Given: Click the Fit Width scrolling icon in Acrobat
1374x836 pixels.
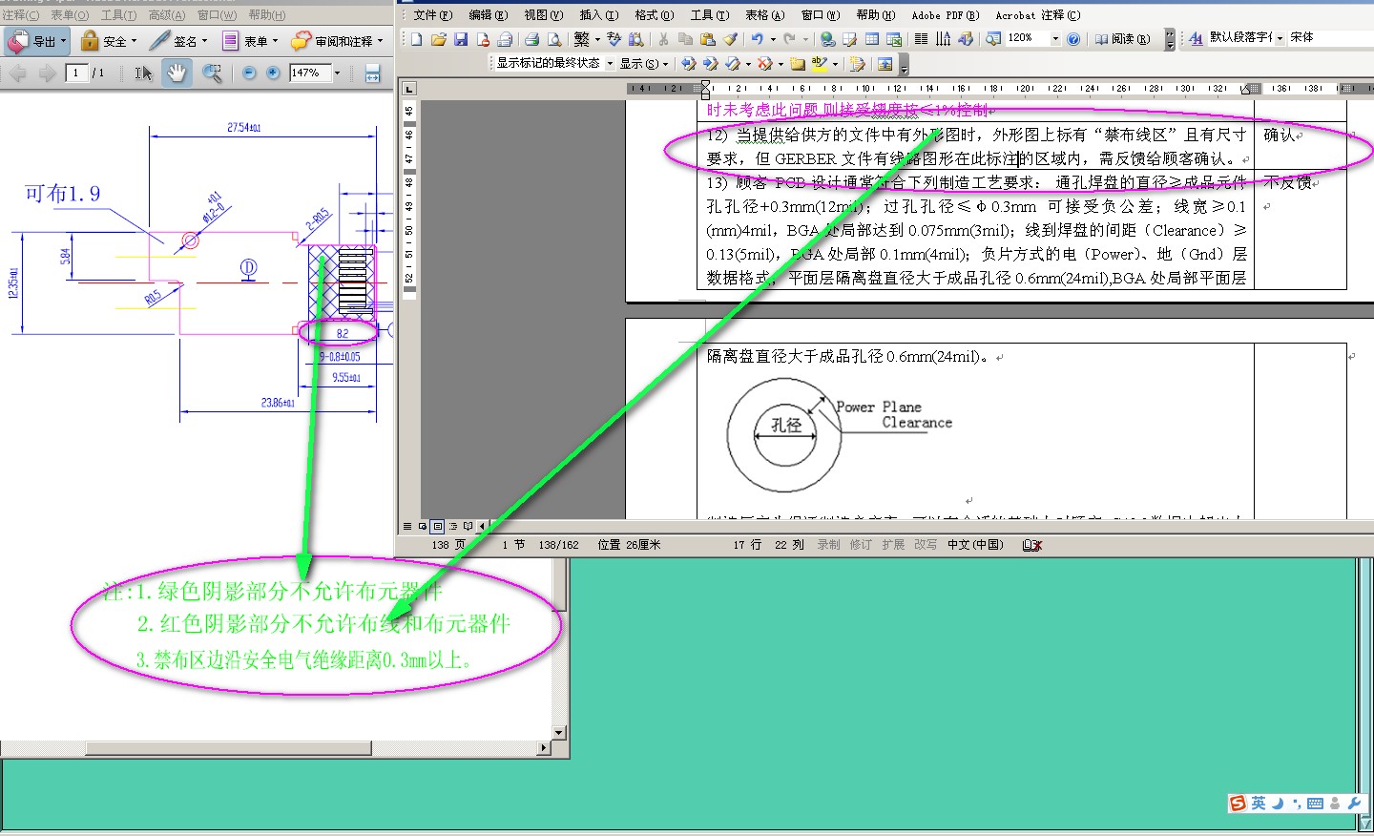Looking at the screenshot, I should coord(373,73).
